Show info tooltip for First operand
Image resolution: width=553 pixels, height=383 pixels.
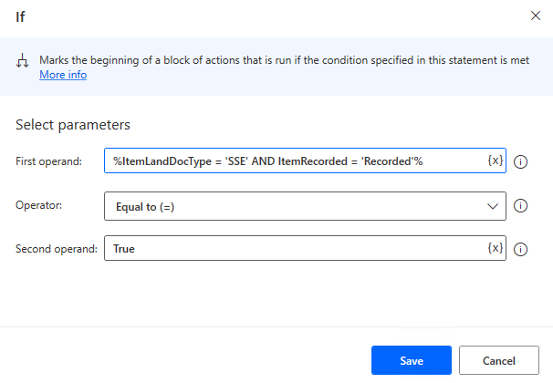520,161
